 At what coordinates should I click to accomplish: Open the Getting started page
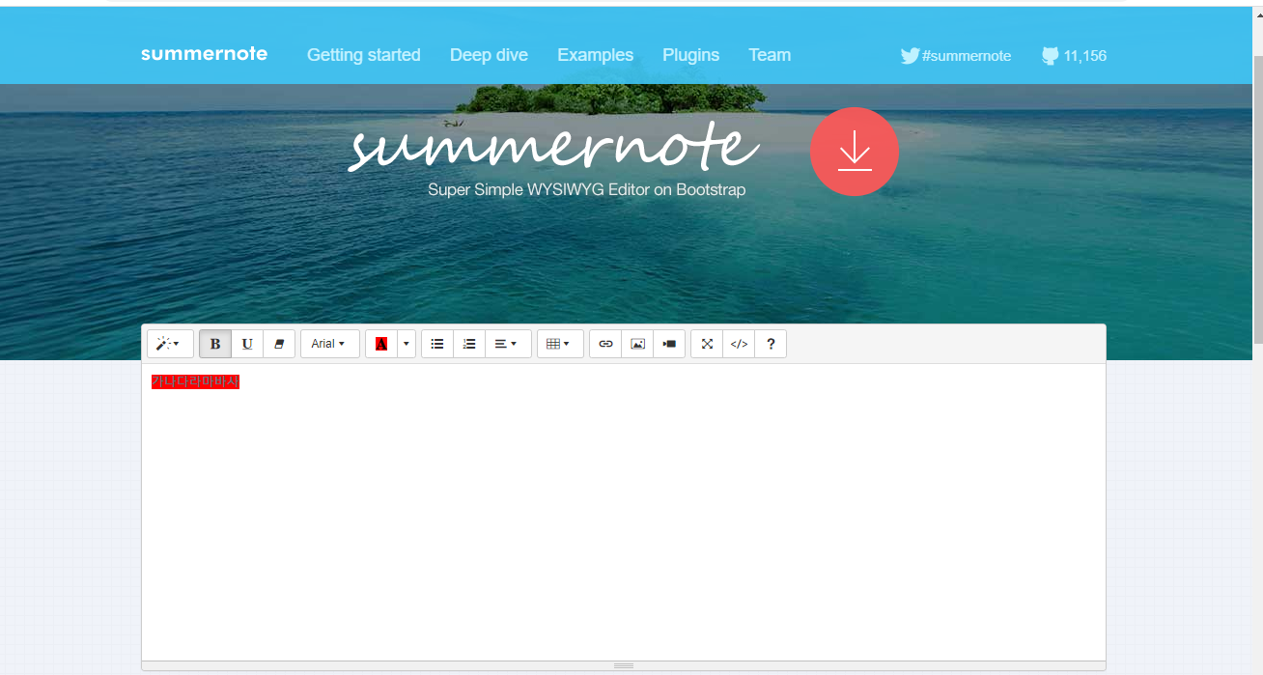pyautogui.click(x=364, y=55)
